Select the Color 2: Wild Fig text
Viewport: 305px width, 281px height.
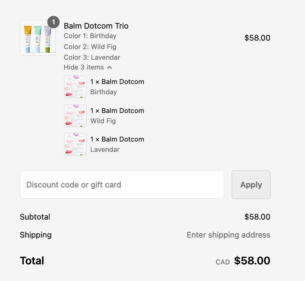click(x=90, y=47)
